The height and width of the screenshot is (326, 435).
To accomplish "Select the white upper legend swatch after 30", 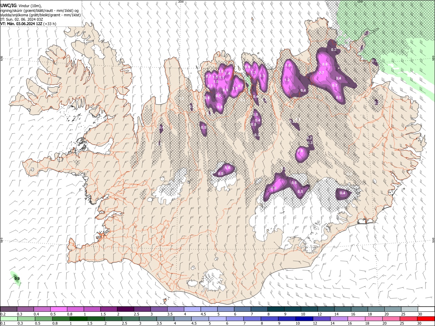I will pyautogui.click(x=427, y=309).
